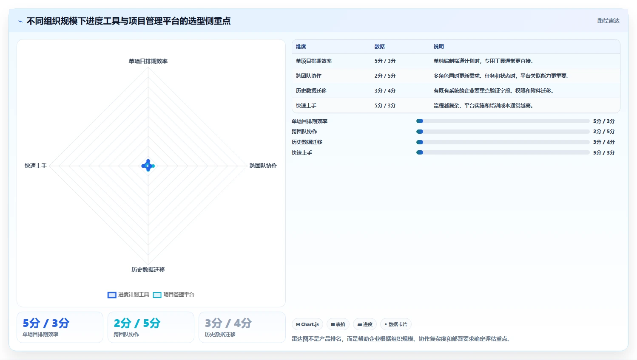Click the 历史数据迁移 progress bar
This screenshot has width=637, height=360.
pyautogui.click(x=503, y=142)
